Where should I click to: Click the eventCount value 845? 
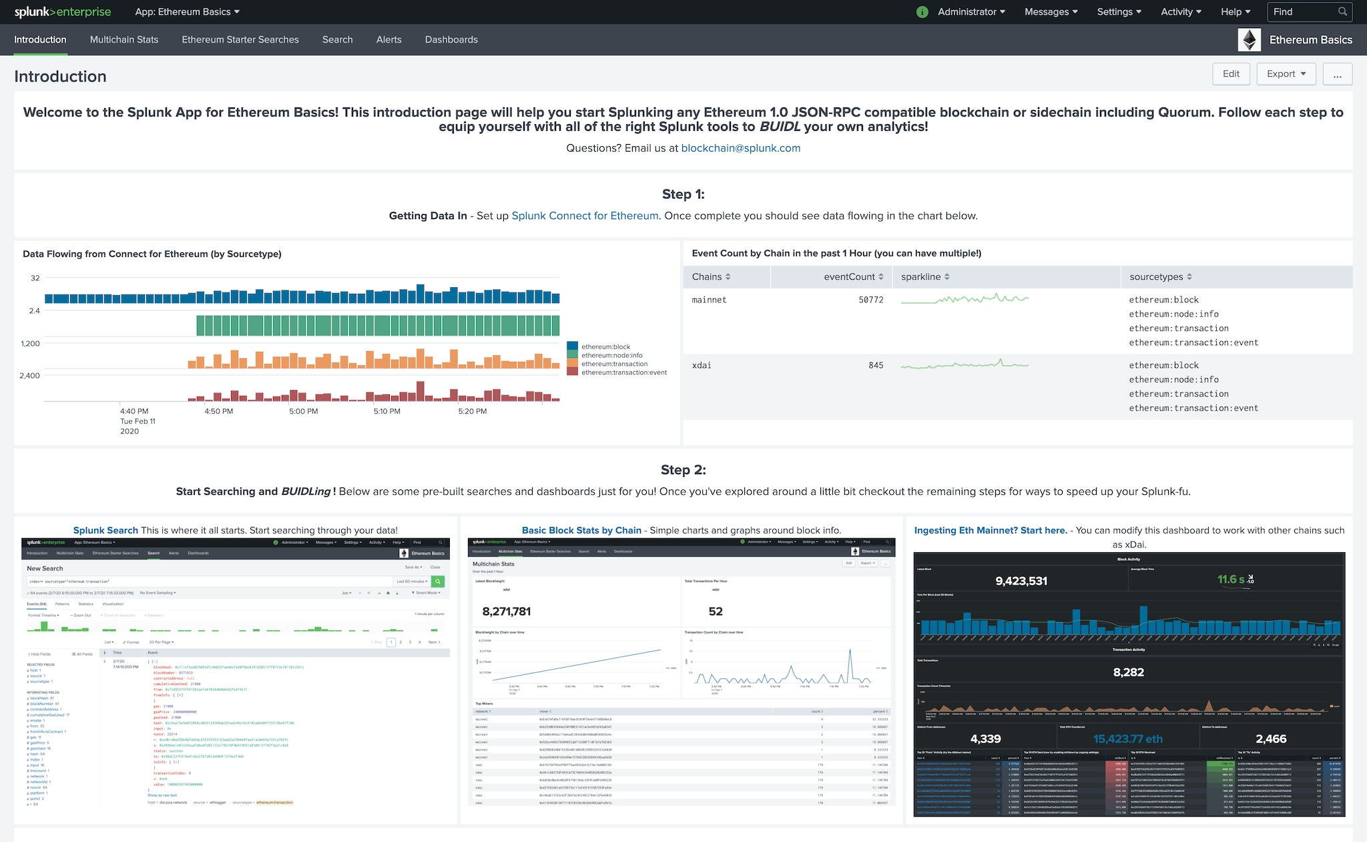876,365
